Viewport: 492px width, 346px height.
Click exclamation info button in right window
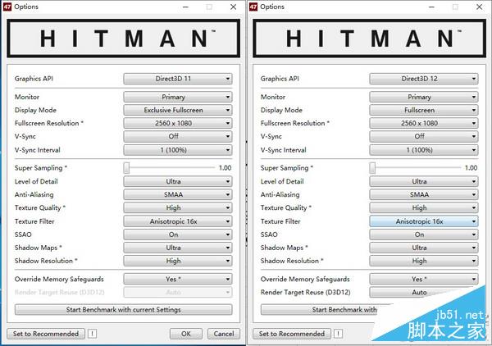coord(338,334)
